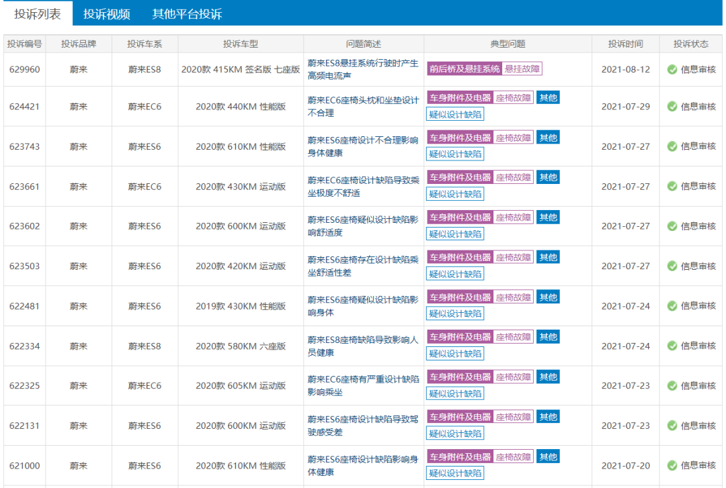The width and height of the screenshot is (726, 488).
Task: Click the 问题简述 column header
Action: (x=364, y=44)
